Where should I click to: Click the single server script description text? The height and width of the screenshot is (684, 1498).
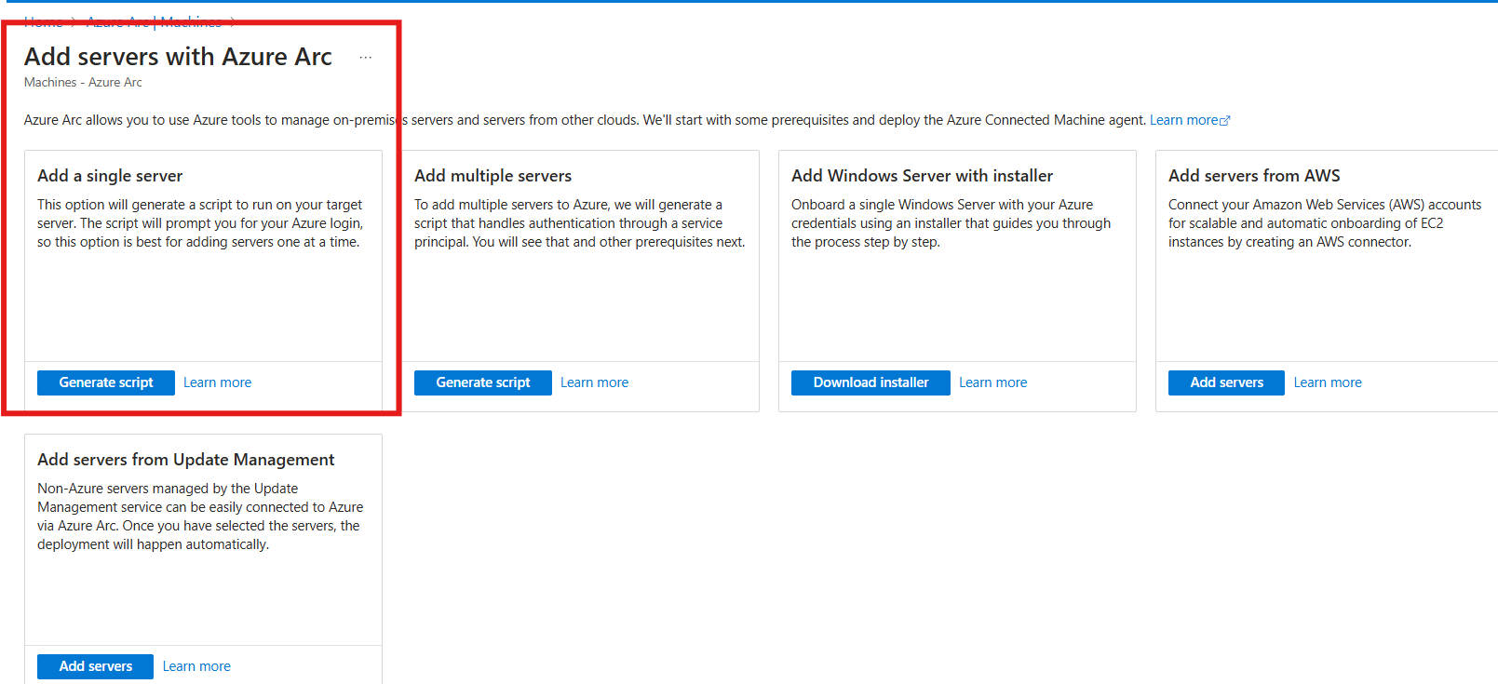click(200, 223)
